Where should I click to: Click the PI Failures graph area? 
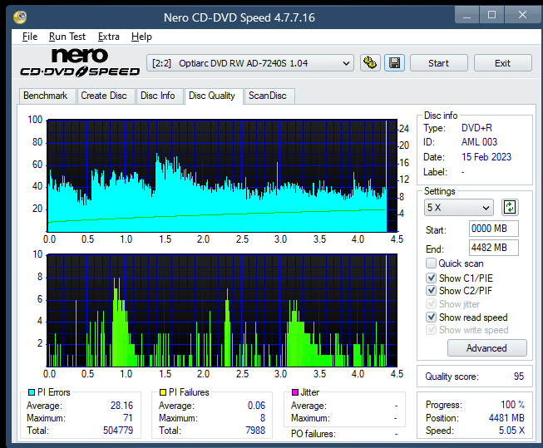222,310
